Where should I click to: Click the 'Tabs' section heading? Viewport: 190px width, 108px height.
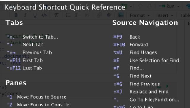coord(14,23)
